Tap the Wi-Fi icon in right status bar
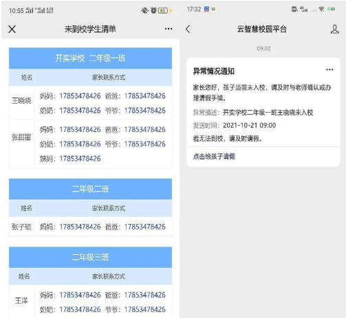The height and width of the screenshot is (318, 346). 321,9
